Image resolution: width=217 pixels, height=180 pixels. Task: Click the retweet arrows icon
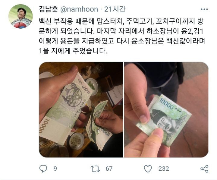tap(95, 169)
